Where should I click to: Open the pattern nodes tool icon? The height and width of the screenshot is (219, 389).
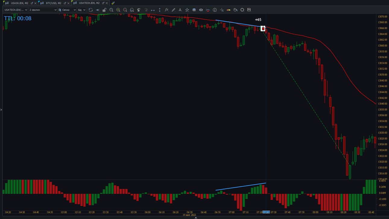(x=187, y=10)
